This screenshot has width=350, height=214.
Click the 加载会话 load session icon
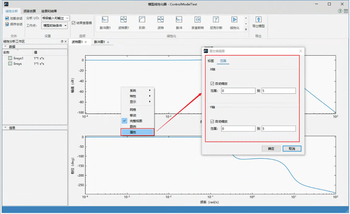click(7, 18)
